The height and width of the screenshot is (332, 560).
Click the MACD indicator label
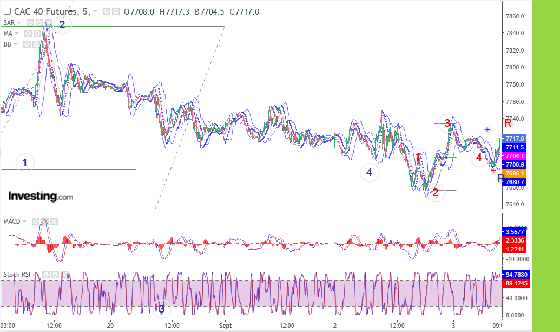(x=12, y=222)
